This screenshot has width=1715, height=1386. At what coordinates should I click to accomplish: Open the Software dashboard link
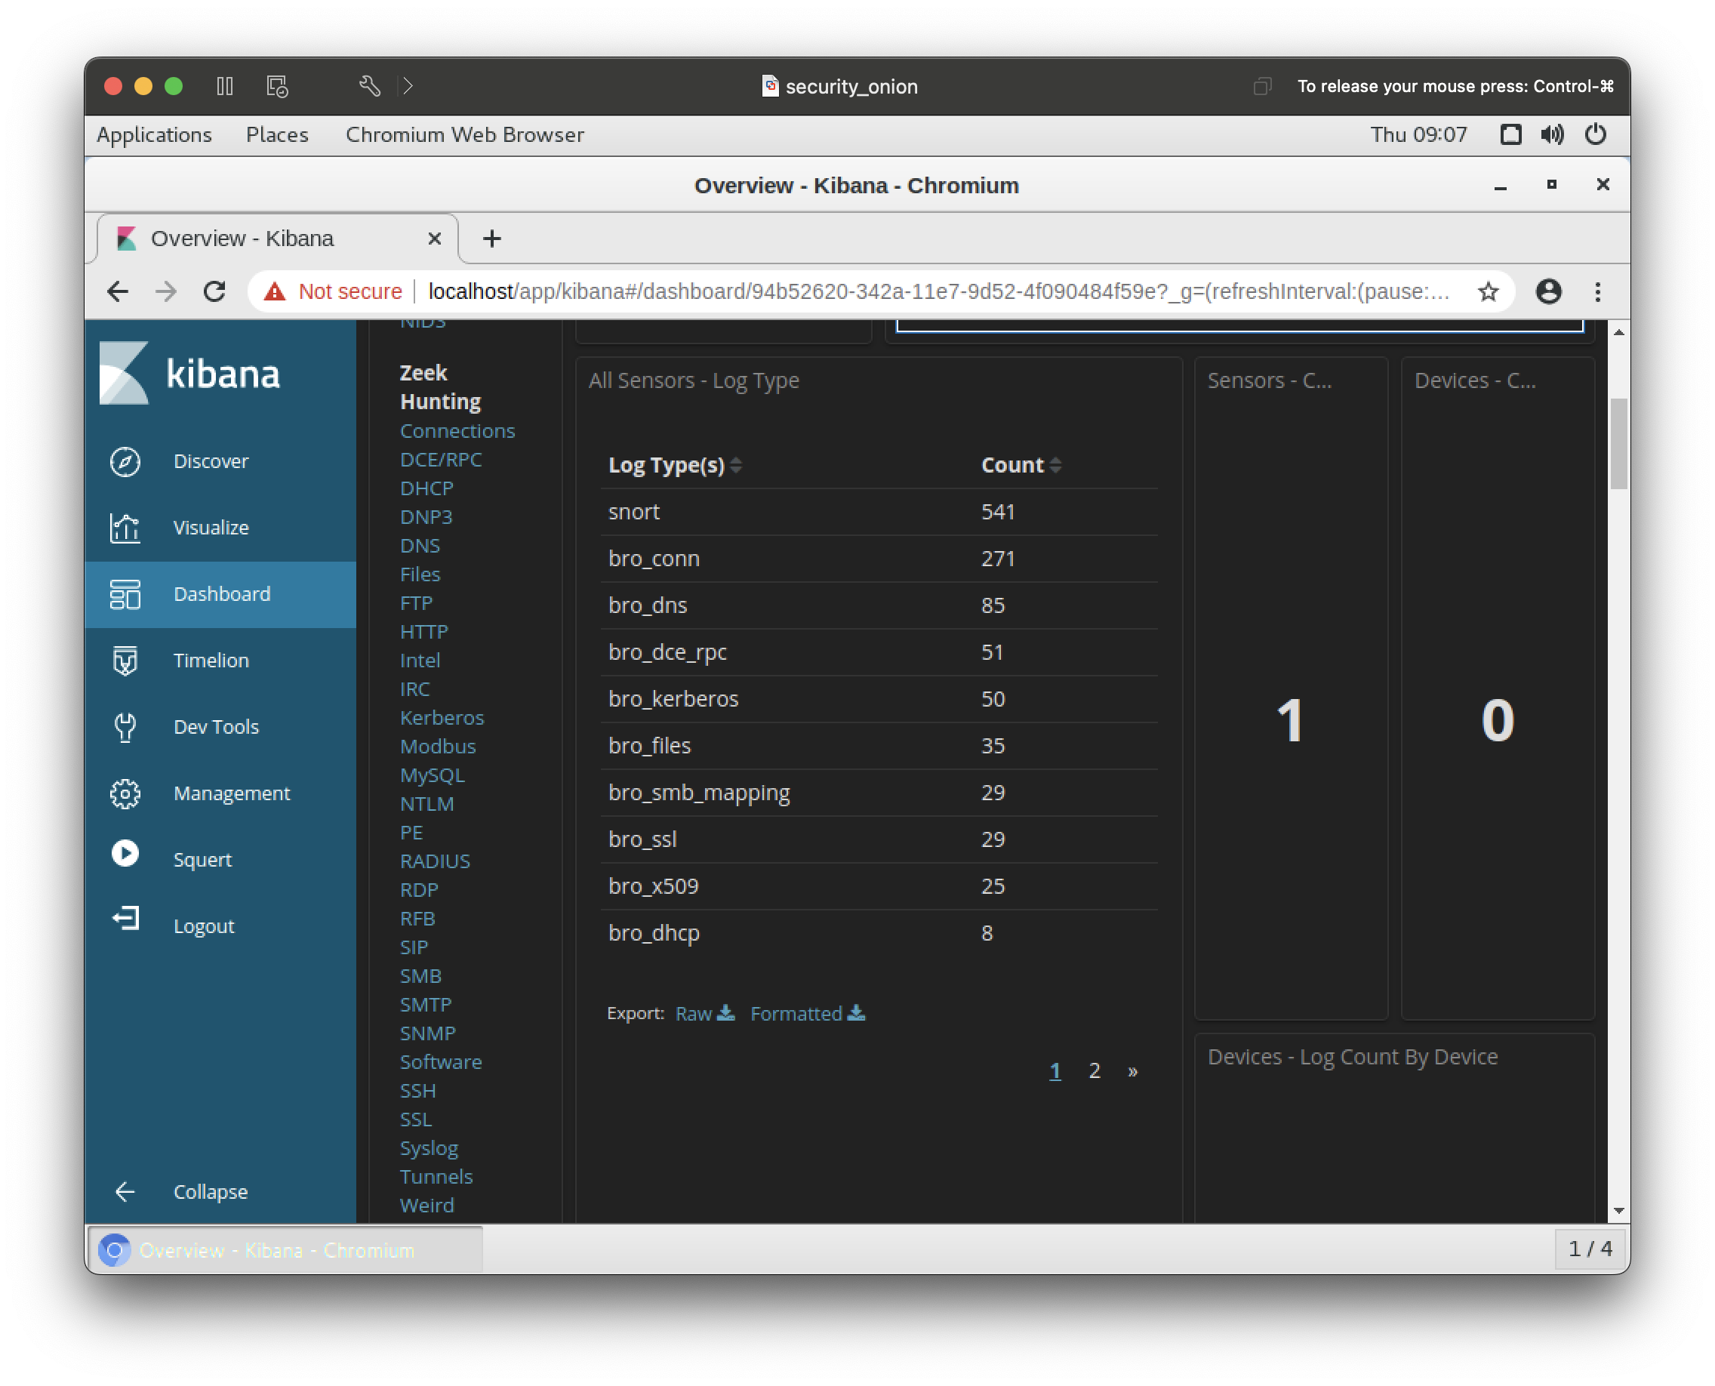tap(441, 1062)
